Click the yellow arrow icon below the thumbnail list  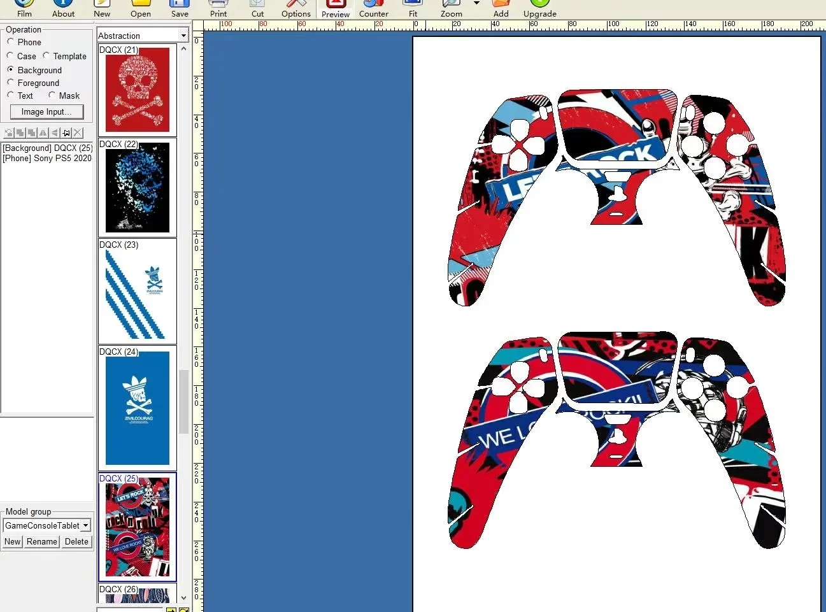171,610
